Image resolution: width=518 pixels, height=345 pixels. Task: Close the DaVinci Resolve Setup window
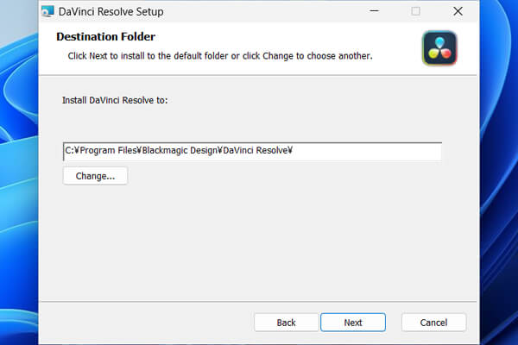coord(458,11)
